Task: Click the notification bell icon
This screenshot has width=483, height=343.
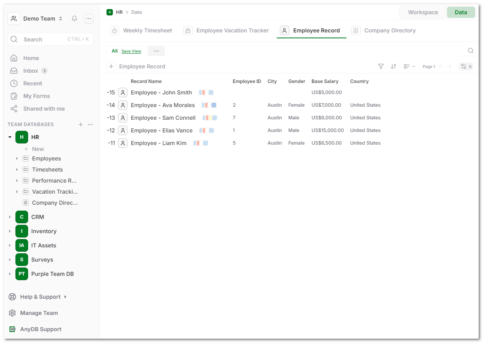Action: click(74, 18)
